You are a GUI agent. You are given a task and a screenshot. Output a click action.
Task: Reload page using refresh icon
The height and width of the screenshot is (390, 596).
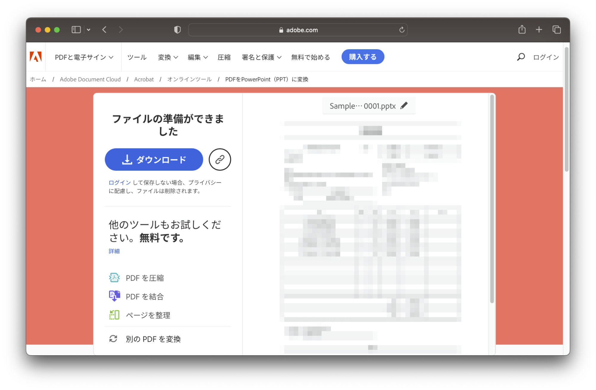point(402,30)
